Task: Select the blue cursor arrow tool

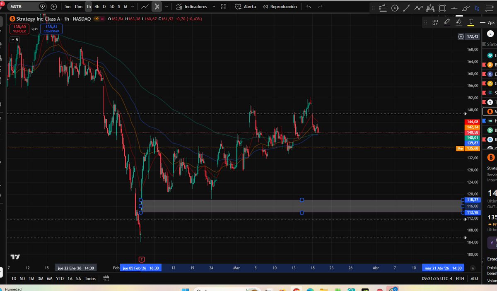Action: 478,8
